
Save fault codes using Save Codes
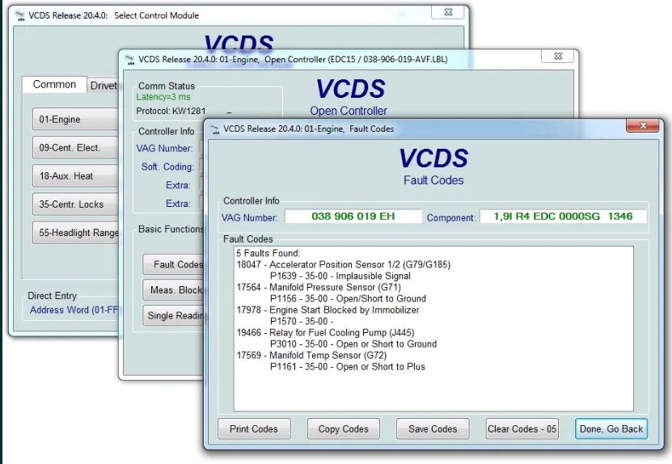pos(433,429)
